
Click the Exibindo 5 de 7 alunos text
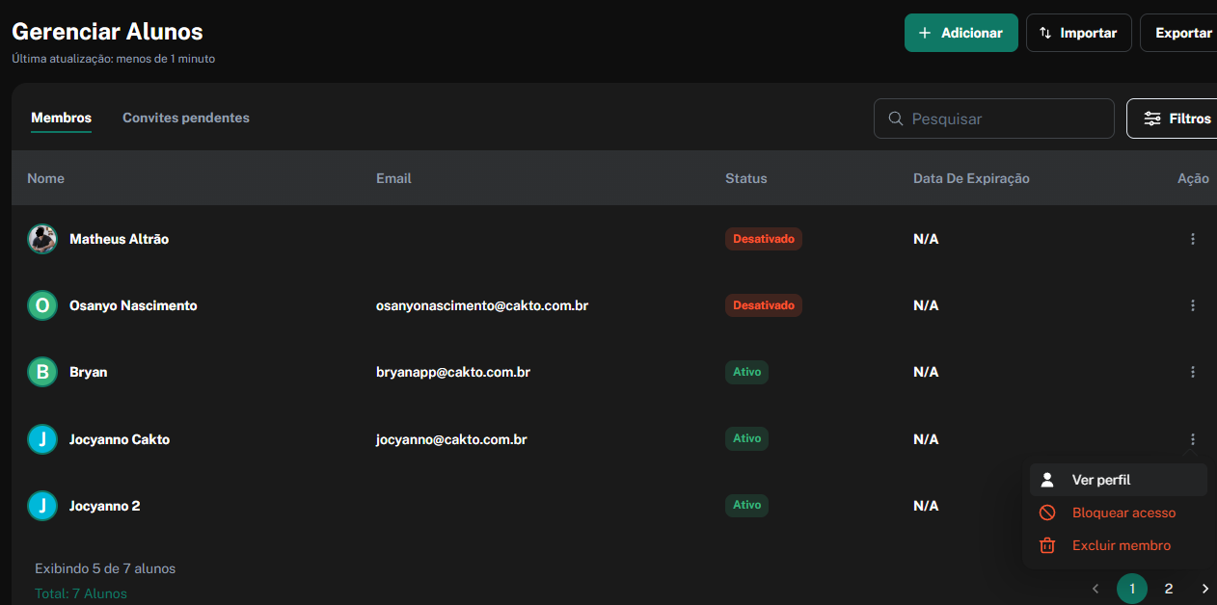tap(105, 568)
